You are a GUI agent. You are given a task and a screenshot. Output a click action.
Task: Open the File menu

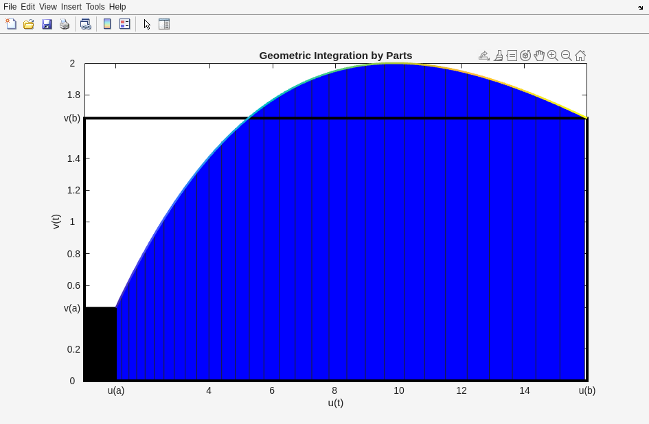tap(10, 7)
